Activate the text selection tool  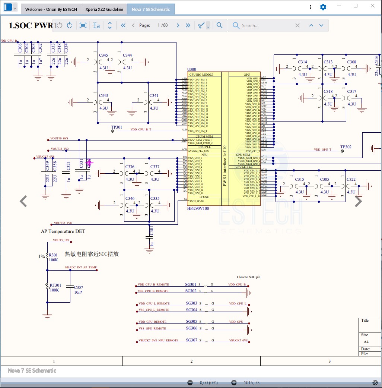96,25
